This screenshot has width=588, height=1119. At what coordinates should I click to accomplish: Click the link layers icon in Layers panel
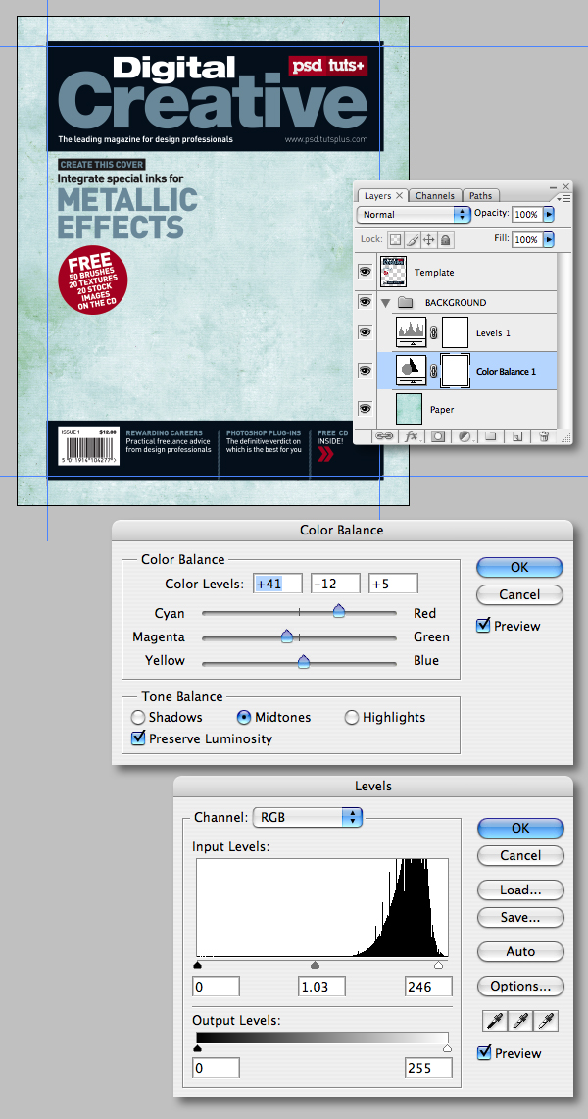pos(385,436)
